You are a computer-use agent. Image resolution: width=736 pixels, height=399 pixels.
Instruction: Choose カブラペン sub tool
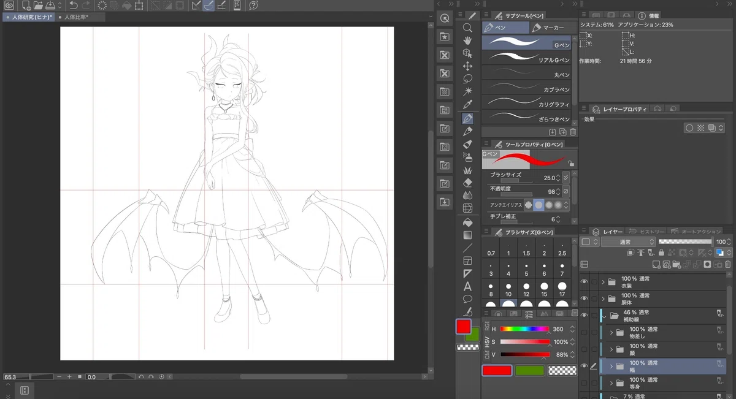[x=527, y=87]
